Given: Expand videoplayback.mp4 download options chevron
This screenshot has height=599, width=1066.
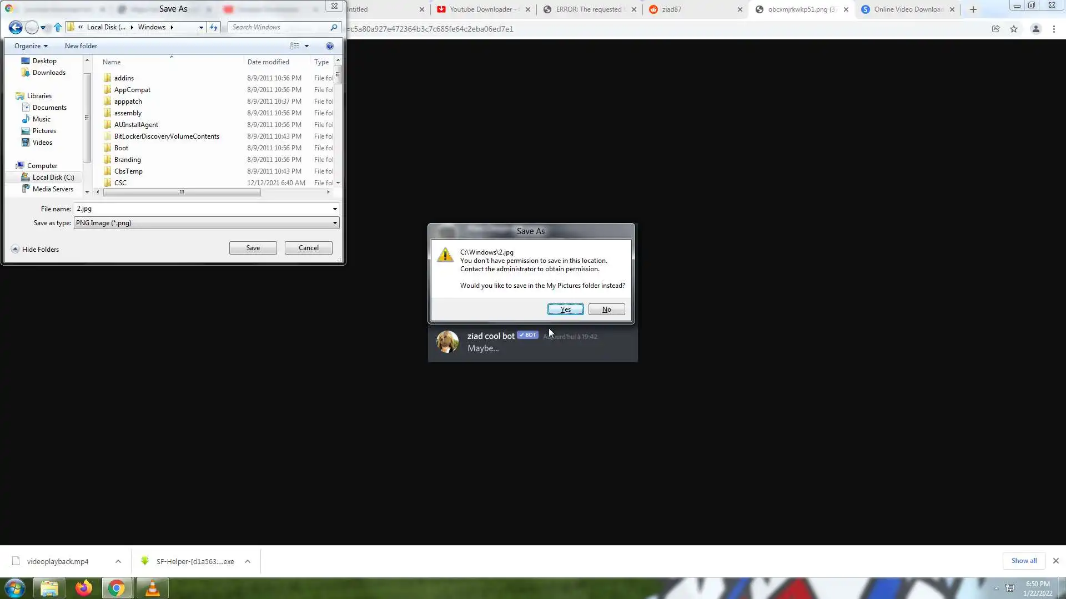Looking at the screenshot, I should pos(118,561).
